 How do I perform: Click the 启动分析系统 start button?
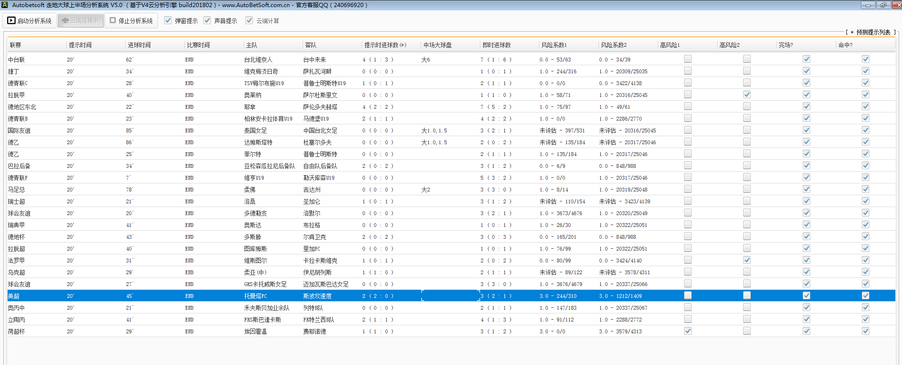tap(29, 21)
